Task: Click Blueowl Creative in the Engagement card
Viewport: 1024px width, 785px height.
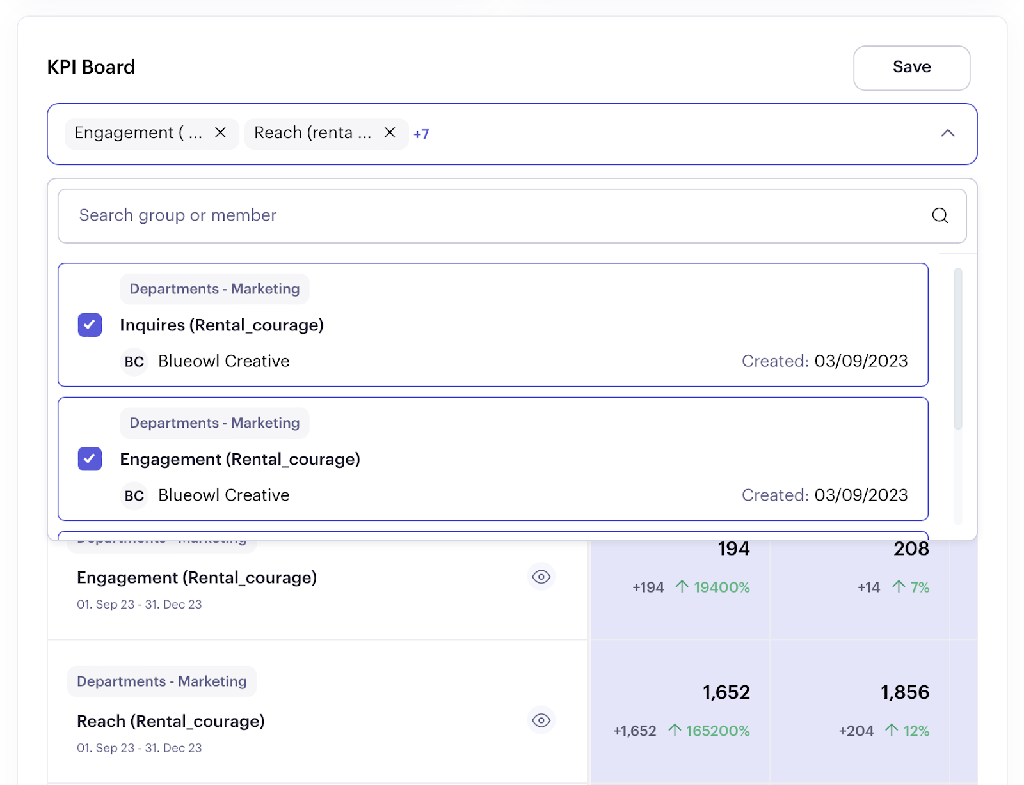Action: pos(224,495)
